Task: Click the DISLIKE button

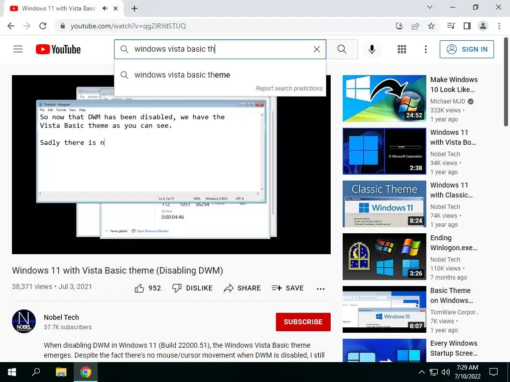Action: click(192, 288)
